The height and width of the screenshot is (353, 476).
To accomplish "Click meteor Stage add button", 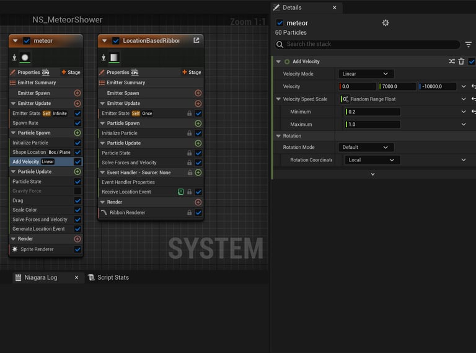I will (71, 73).
